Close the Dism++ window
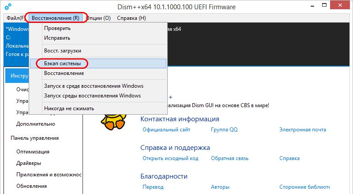The height and width of the screenshot is (194, 353). click(340, 5)
